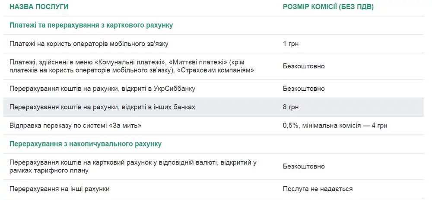Click the «РОЗМІР КОМІСІЇ (БЕЗ ПДВ)» column header
Viewport: 432px width, 203px height.
(328, 7)
